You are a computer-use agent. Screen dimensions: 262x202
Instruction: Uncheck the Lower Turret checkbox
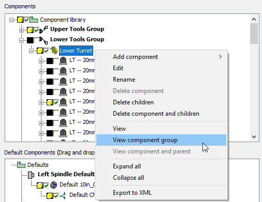46,51
